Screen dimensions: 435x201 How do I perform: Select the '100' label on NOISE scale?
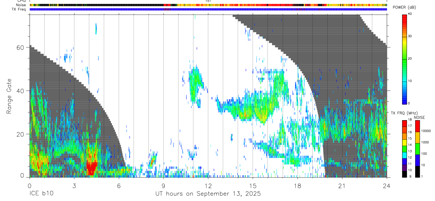click(424, 153)
